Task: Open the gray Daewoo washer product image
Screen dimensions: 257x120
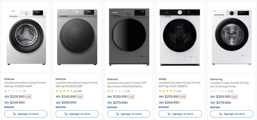Action: click(x=129, y=37)
